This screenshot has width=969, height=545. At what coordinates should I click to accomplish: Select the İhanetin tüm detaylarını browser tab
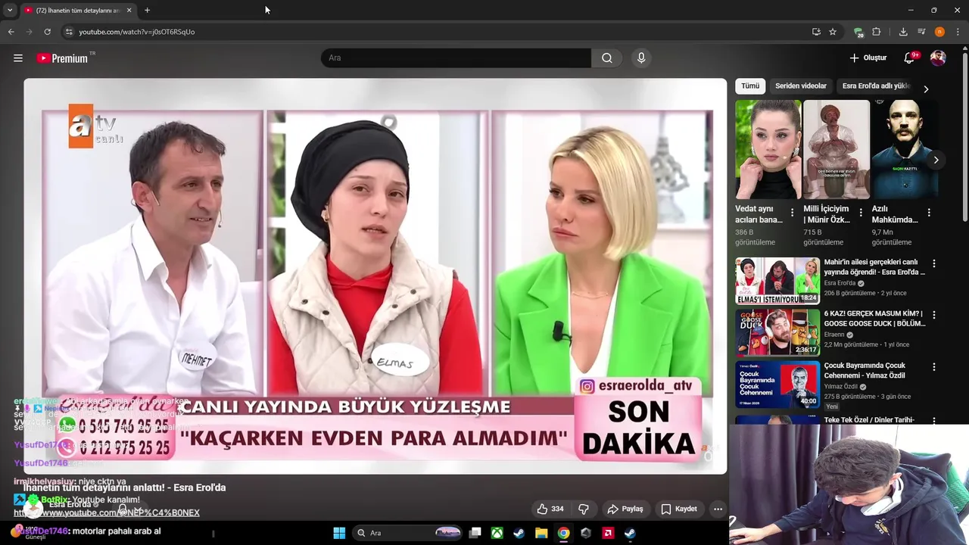point(78,11)
